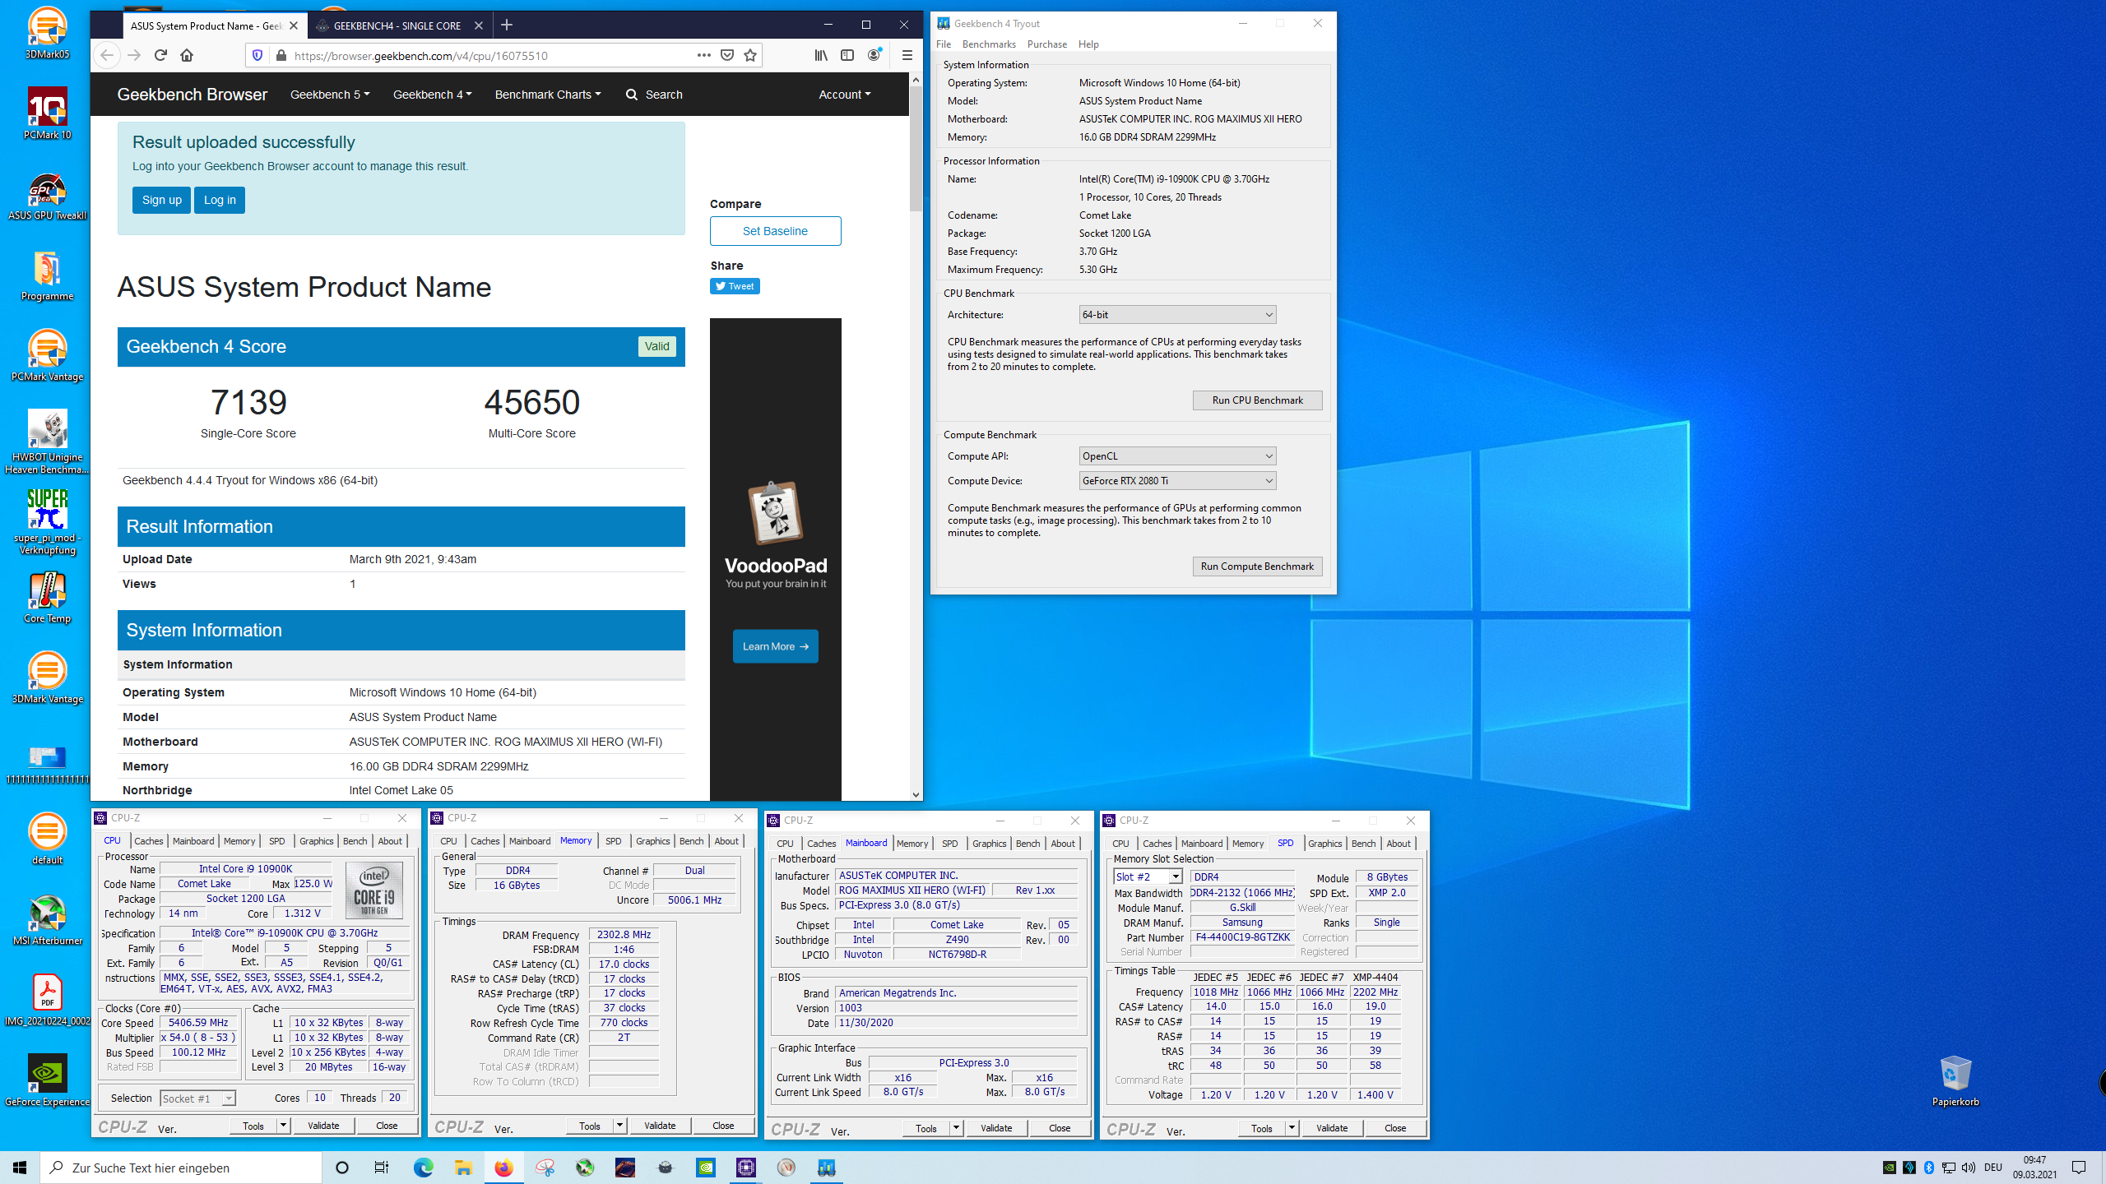Switch to Caches tab in first CPU-Z window

(x=149, y=841)
